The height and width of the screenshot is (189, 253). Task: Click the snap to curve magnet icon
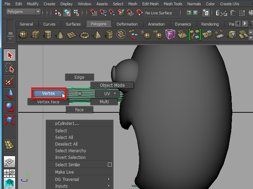(103, 13)
